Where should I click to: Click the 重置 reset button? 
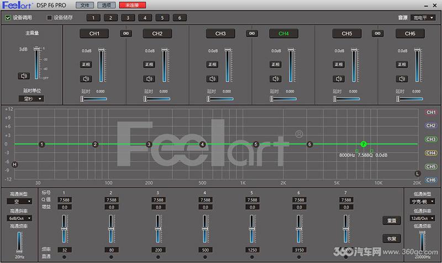[392, 221]
